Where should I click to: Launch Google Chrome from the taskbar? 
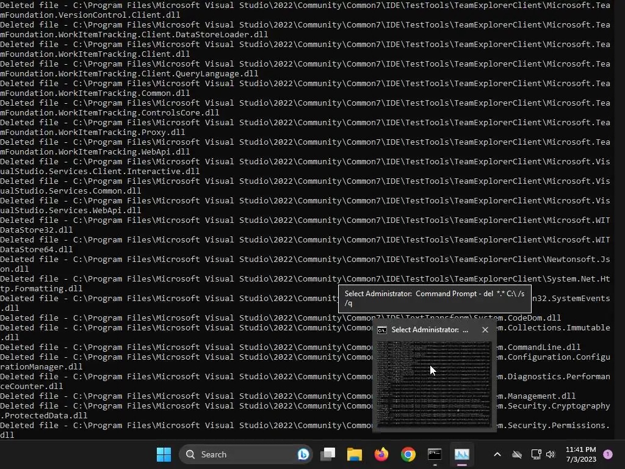pos(408,454)
